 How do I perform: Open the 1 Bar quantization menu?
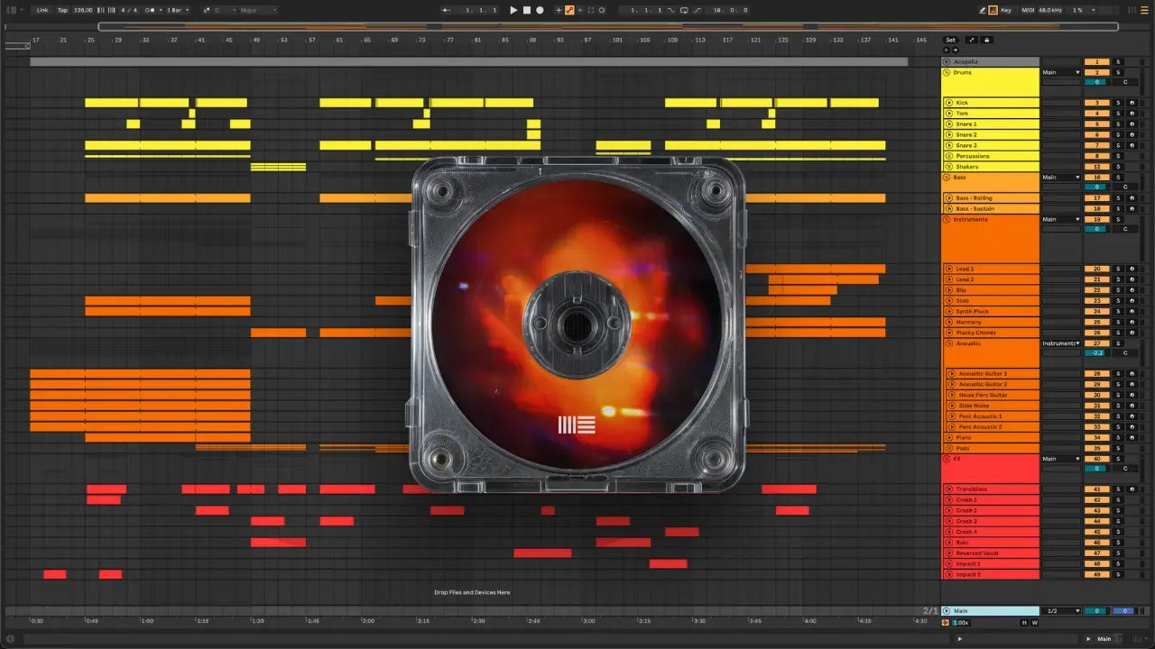pos(177,10)
